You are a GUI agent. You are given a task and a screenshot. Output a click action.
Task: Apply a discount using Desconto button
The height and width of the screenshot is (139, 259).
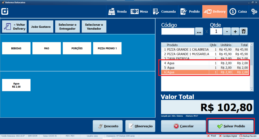click(x=107, y=126)
